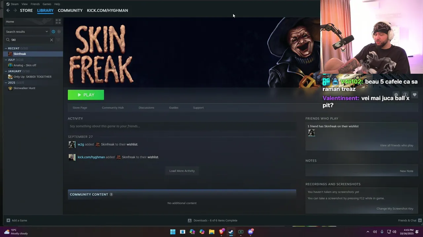The height and width of the screenshot is (237, 423).
Task: Switch library to grid collections view
Action: point(58,21)
